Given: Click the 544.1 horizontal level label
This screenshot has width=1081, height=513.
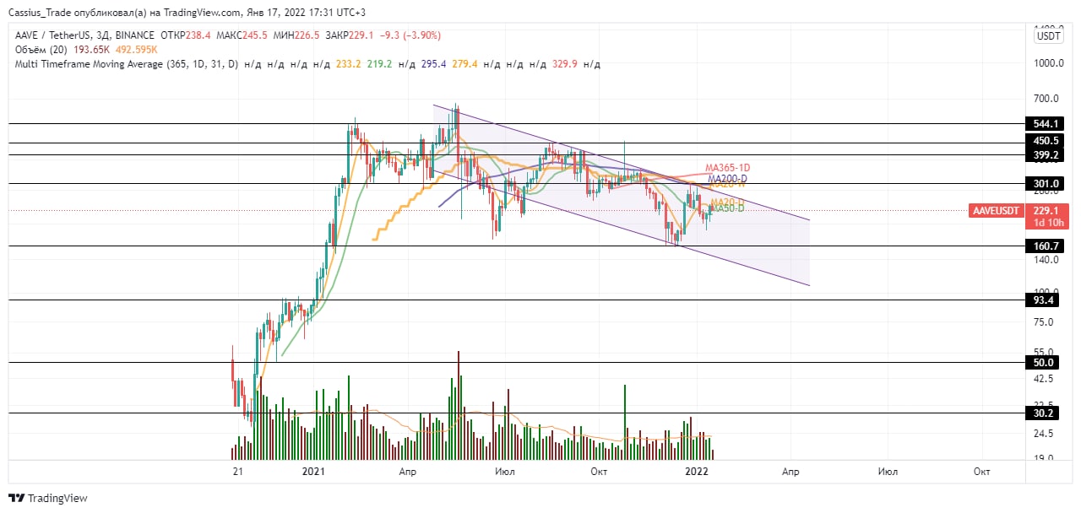Looking at the screenshot, I should [1046, 123].
